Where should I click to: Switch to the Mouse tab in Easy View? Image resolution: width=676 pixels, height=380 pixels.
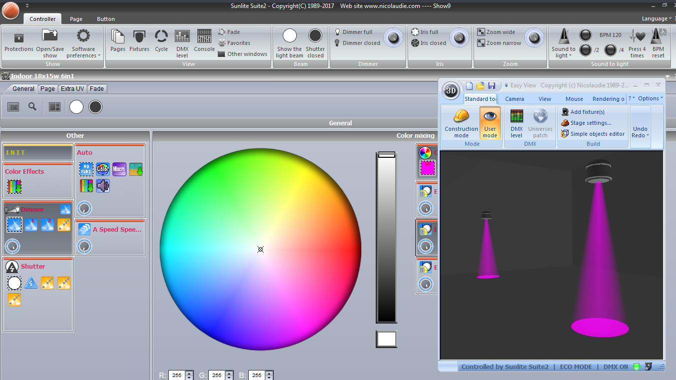coord(574,99)
